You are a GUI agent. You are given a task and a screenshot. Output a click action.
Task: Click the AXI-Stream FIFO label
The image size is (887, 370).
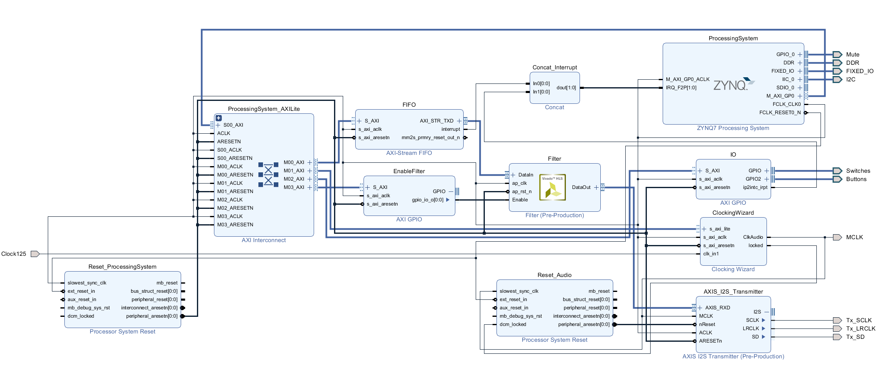pyautogui.click(x=409, y=153)
